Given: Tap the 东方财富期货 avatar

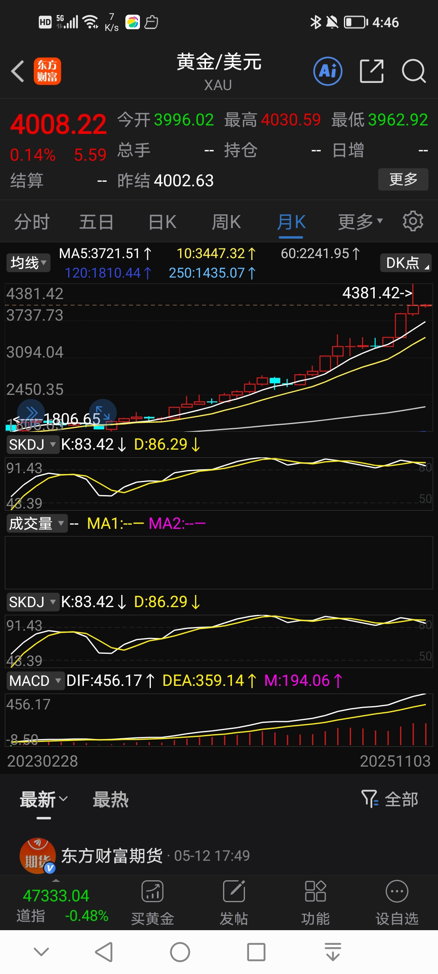Looking at the screenshot, I should point(38,855).
